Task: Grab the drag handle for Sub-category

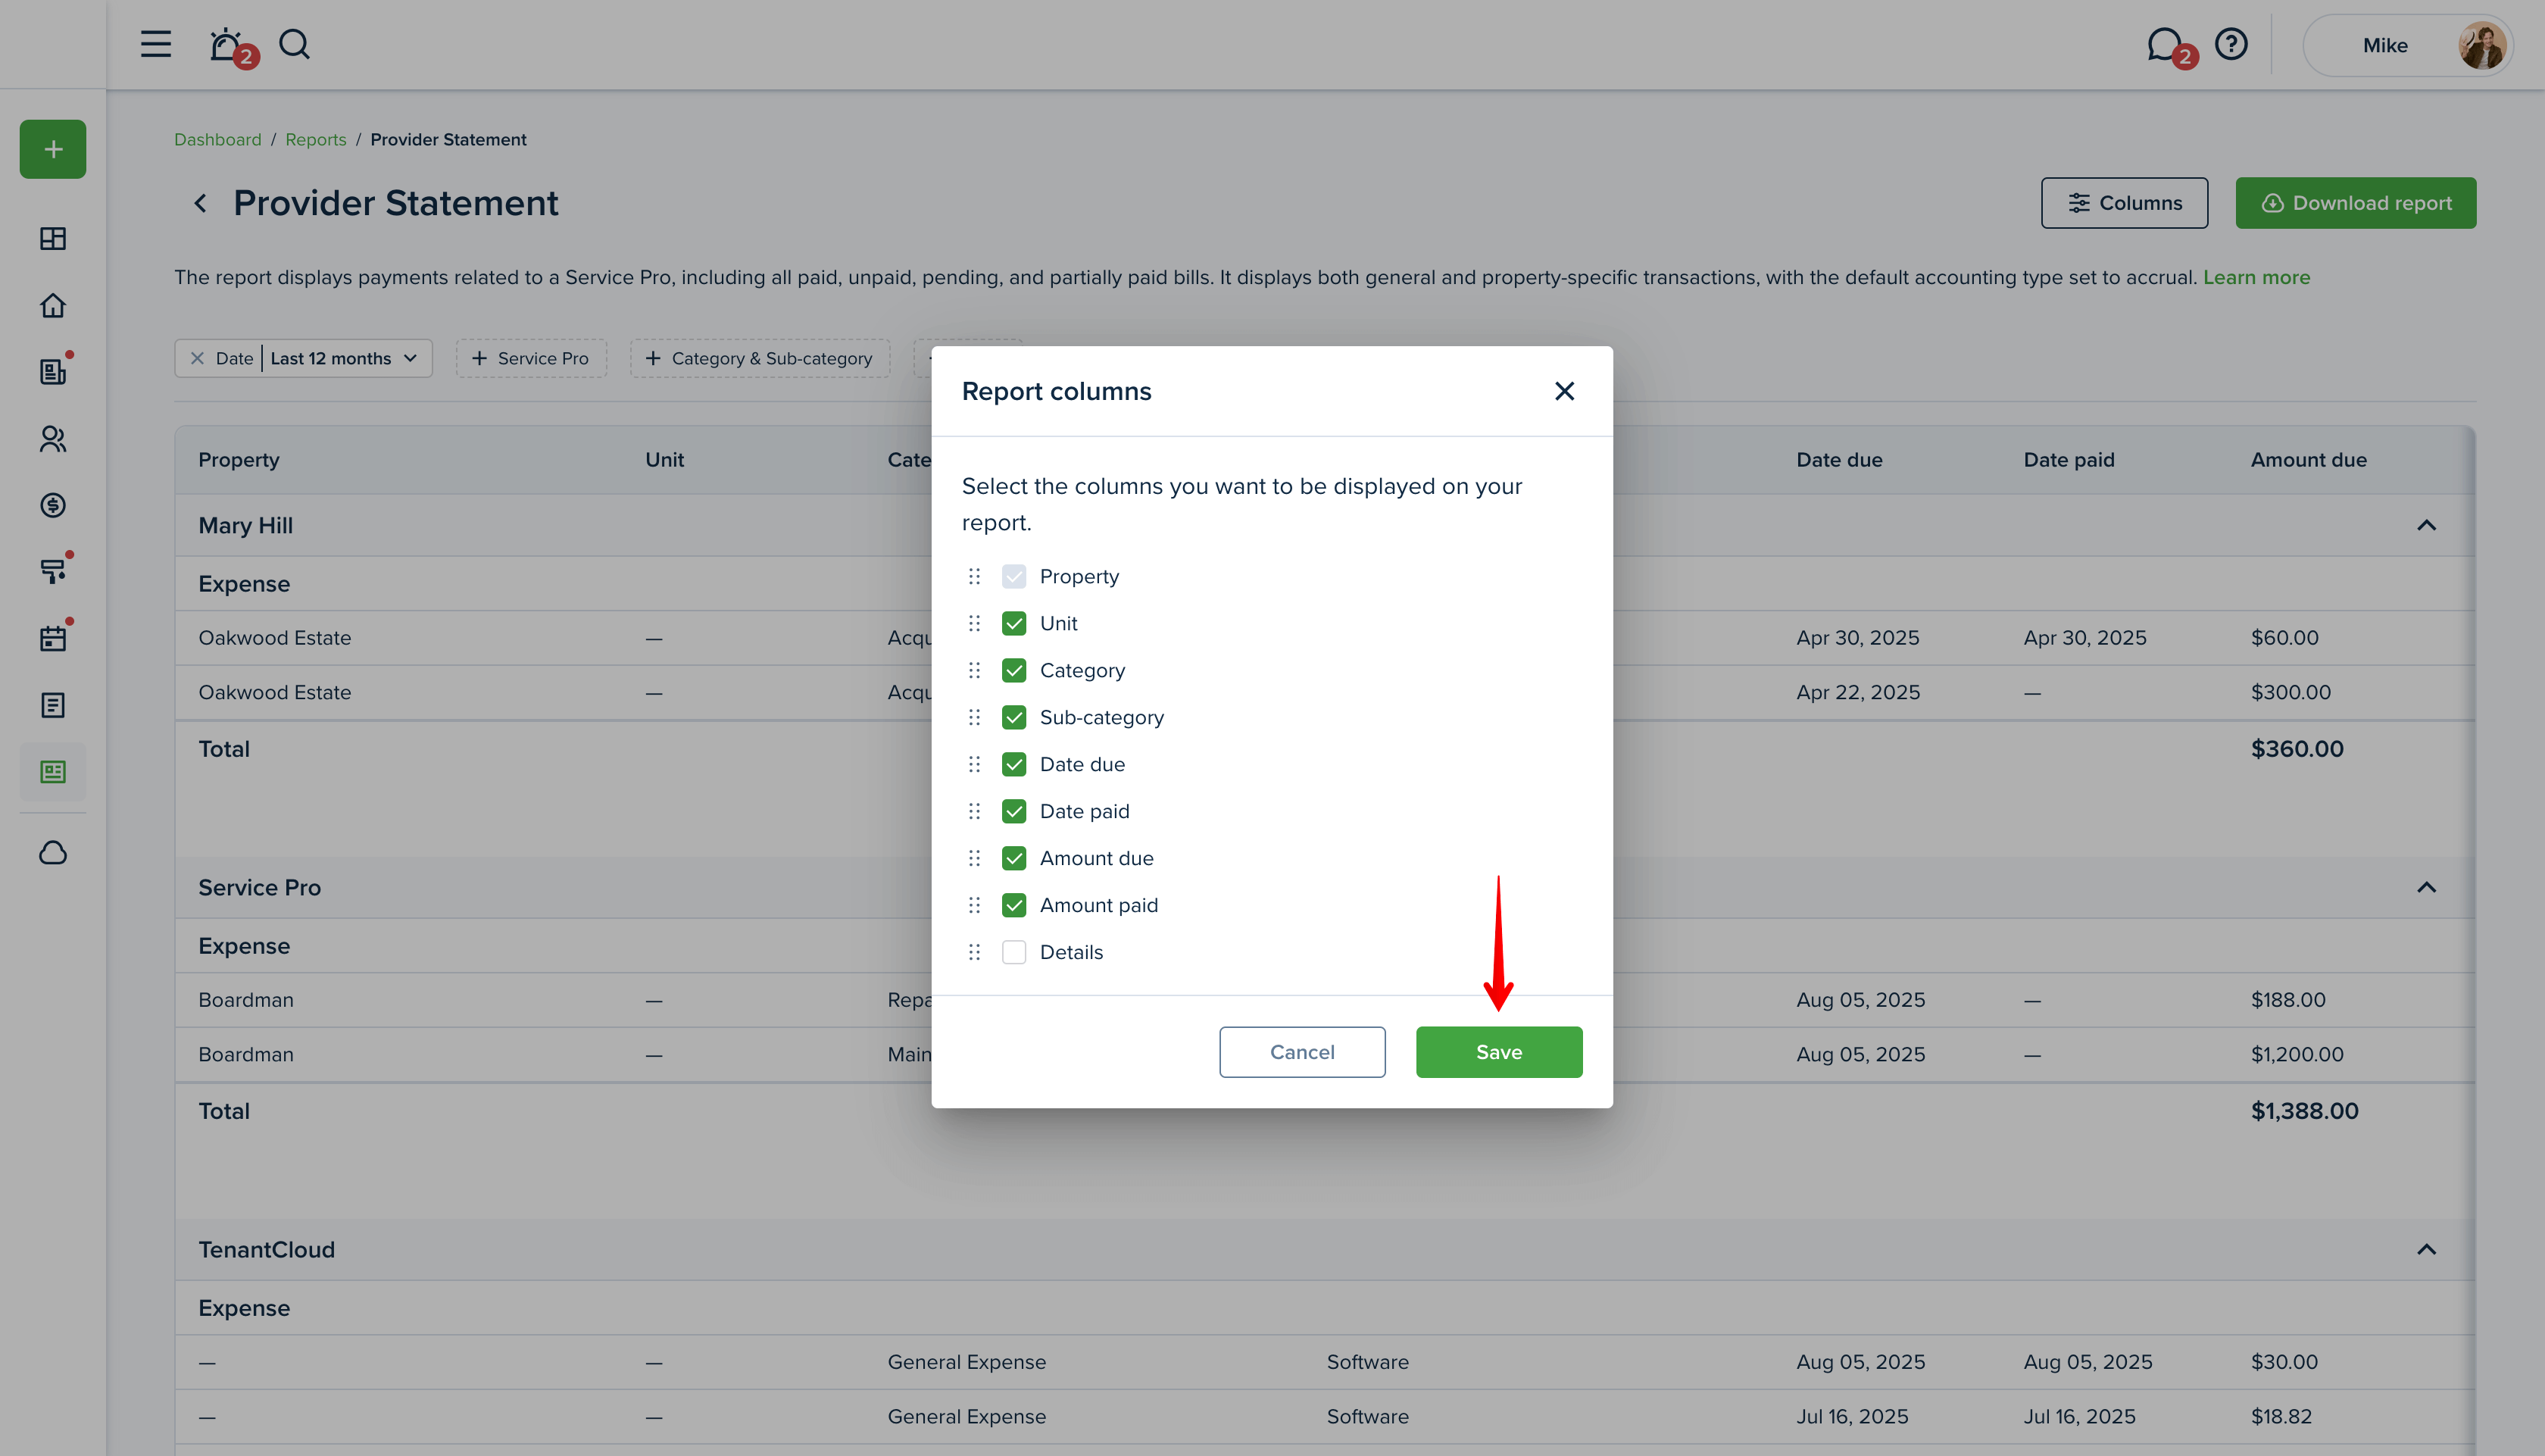Action: (975, 717)
